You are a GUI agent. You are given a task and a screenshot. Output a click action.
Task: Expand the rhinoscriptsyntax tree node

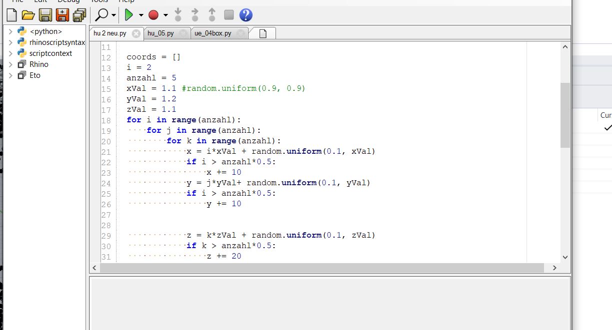coord(11,42)
